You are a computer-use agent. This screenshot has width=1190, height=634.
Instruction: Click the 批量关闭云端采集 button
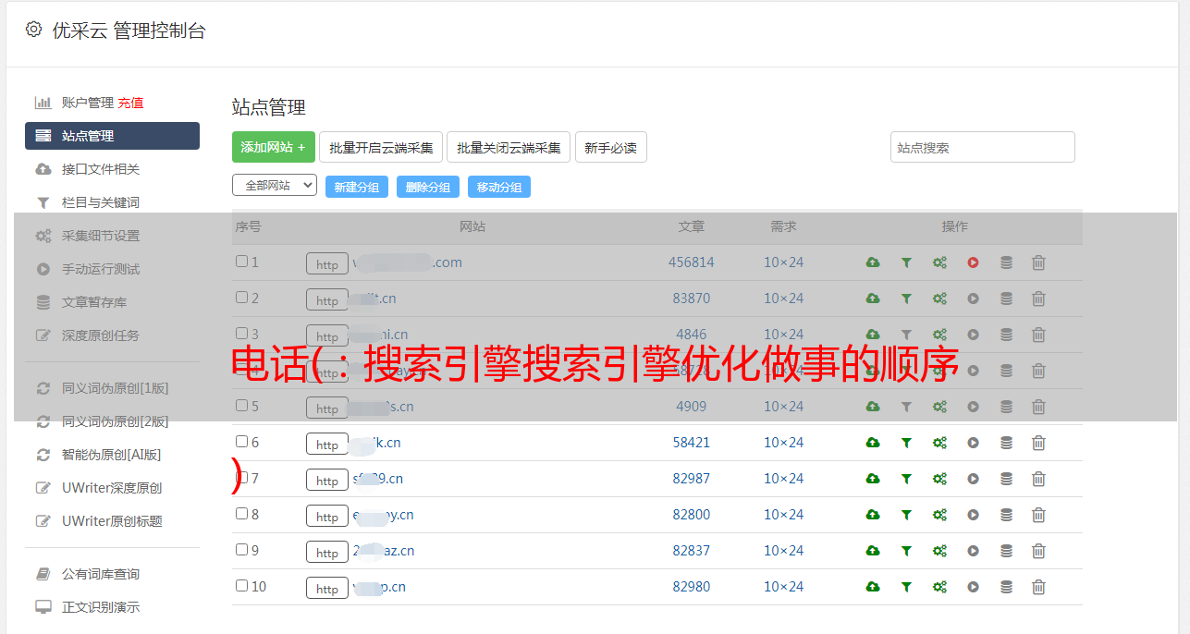509,147
